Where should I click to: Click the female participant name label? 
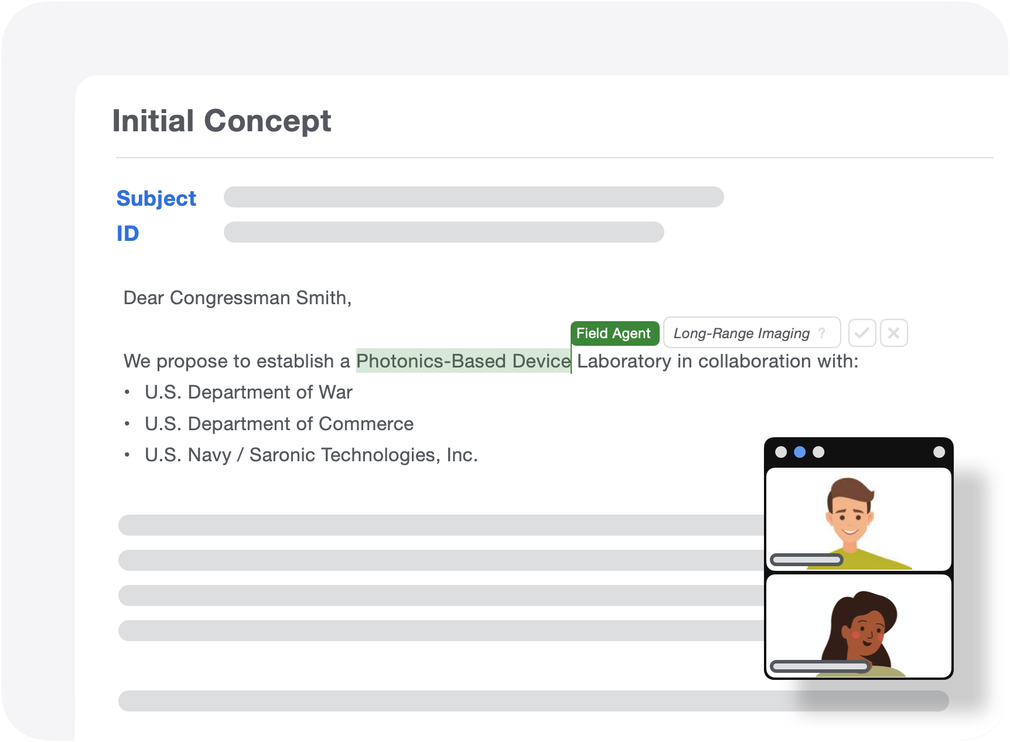[x=820, y=666]
